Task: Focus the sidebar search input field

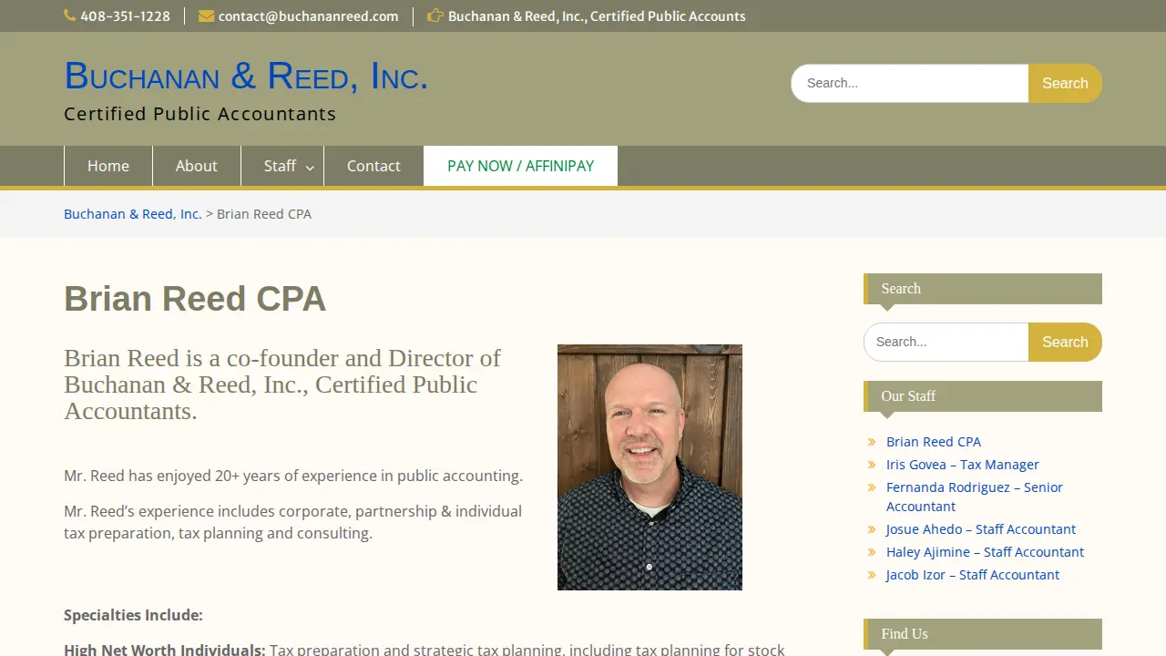Action: (x=946, y=342)
